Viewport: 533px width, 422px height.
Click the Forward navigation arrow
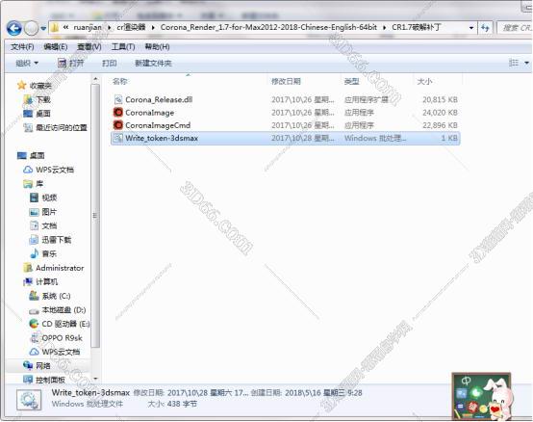click(x=32, y=28)
